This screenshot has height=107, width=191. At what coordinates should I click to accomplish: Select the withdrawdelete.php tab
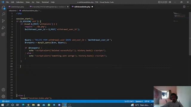pos(82,7)
